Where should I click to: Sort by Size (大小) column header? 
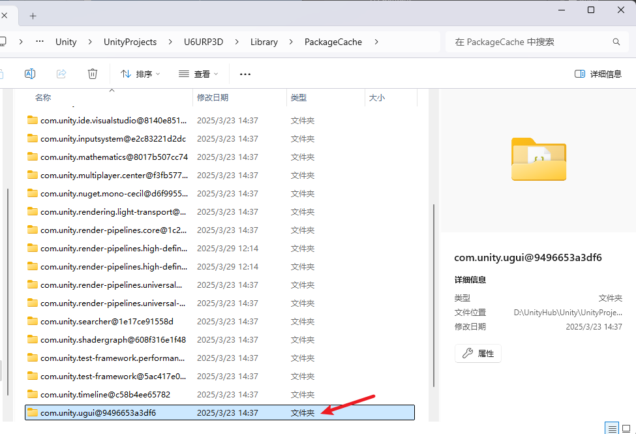point(377,97)
